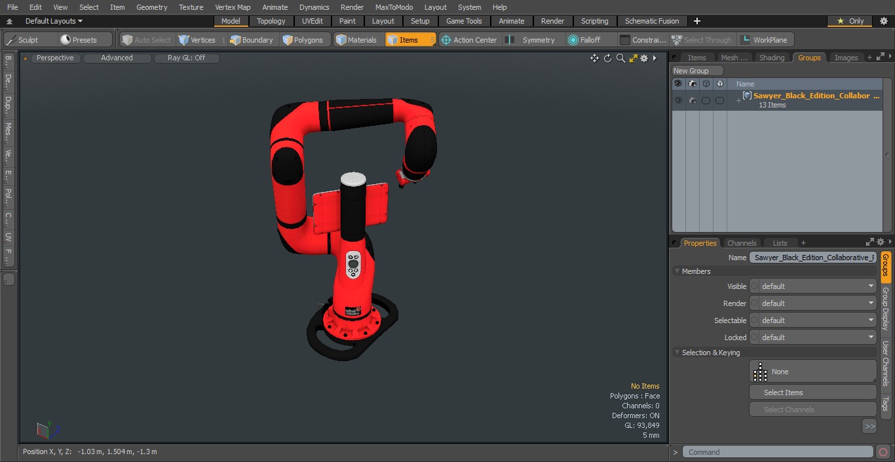Click the Command input field

point(778,452)
